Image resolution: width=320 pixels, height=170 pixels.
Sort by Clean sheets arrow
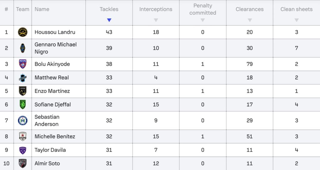(x=297, y=20)
